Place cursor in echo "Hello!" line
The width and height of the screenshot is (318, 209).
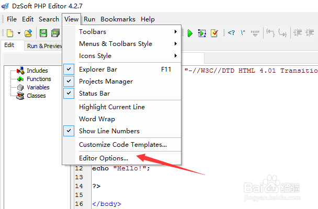click(x=121, y=168)
